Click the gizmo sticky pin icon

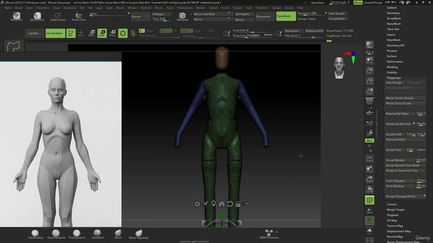206,204
